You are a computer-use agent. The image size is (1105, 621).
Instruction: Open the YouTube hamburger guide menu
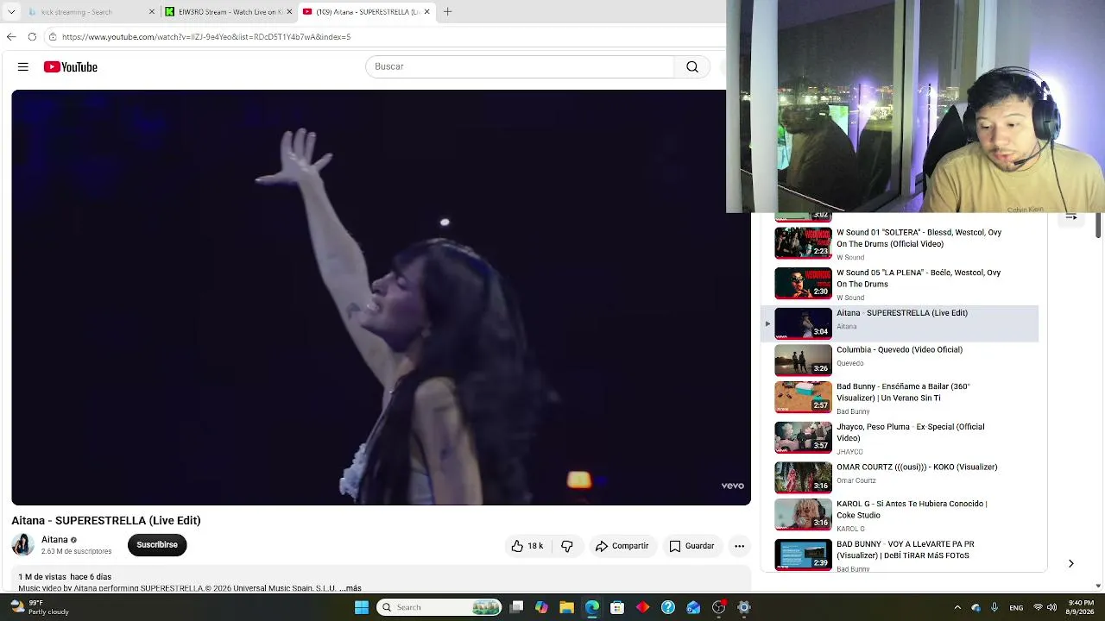pos(23,66)
